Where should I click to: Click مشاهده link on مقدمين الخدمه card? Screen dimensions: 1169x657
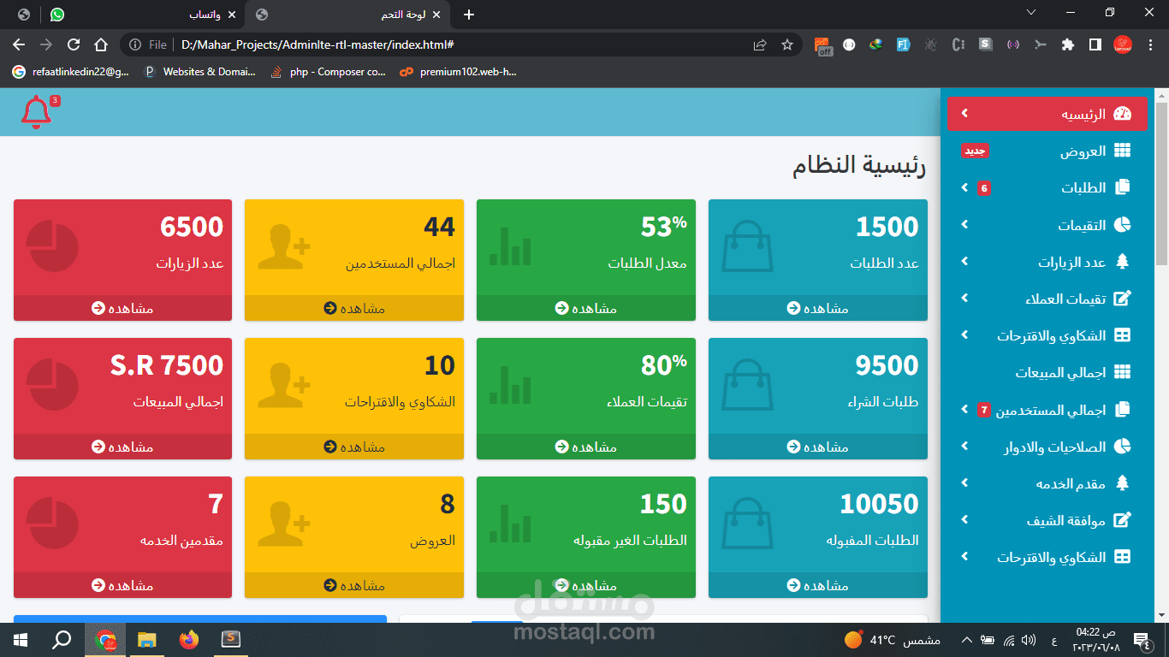point(122,585)
